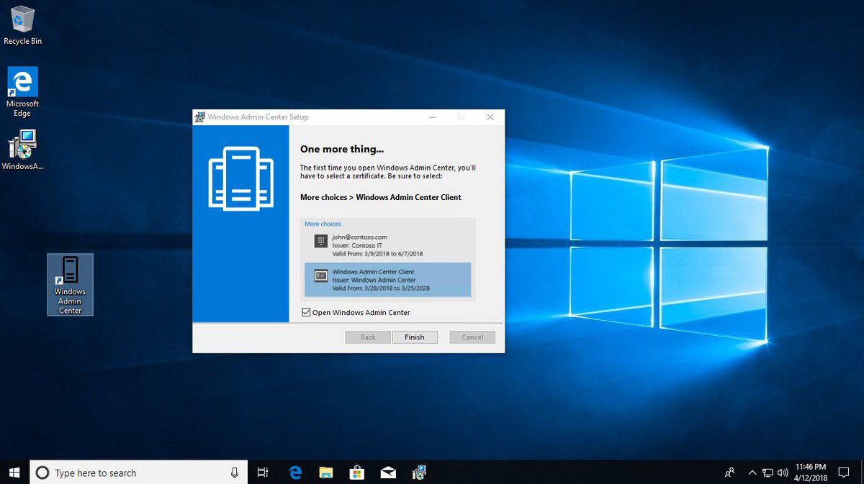Click the network status tray icon
Screen dimensions: 864x484
tap(768, 472)
